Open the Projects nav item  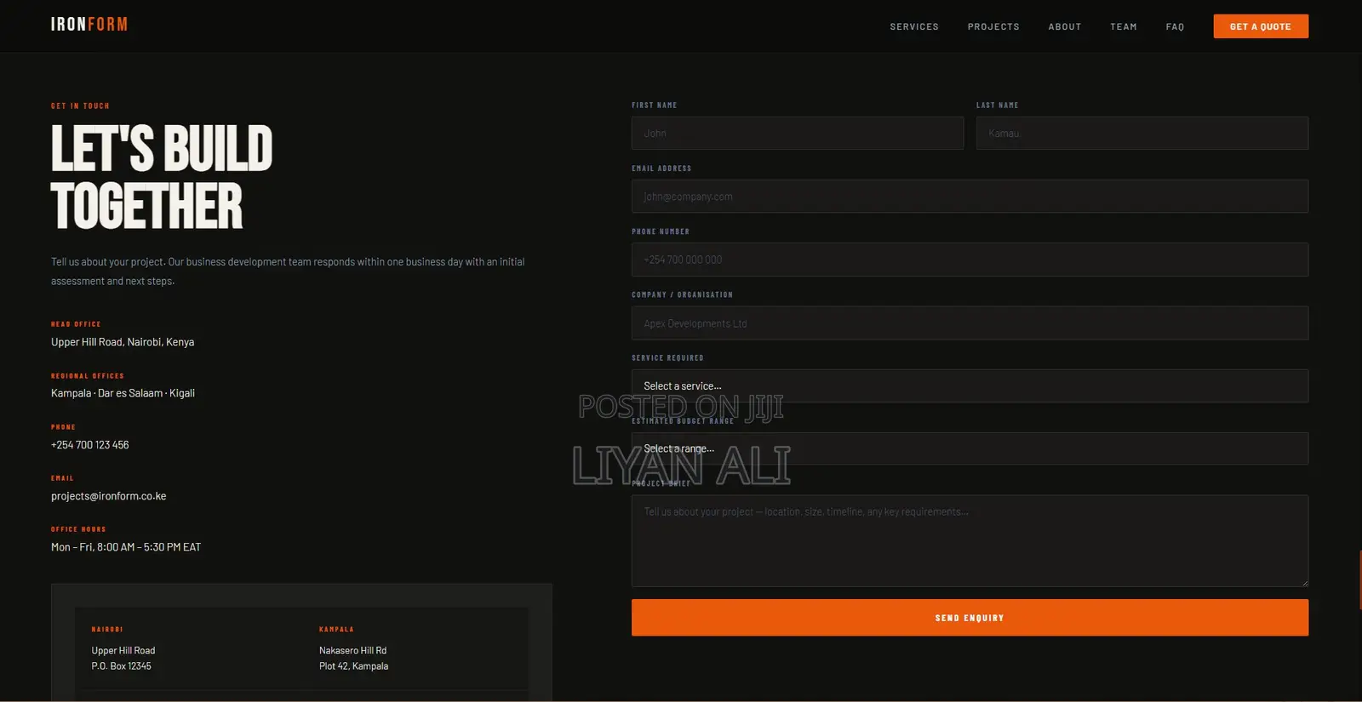coord(993,27)
